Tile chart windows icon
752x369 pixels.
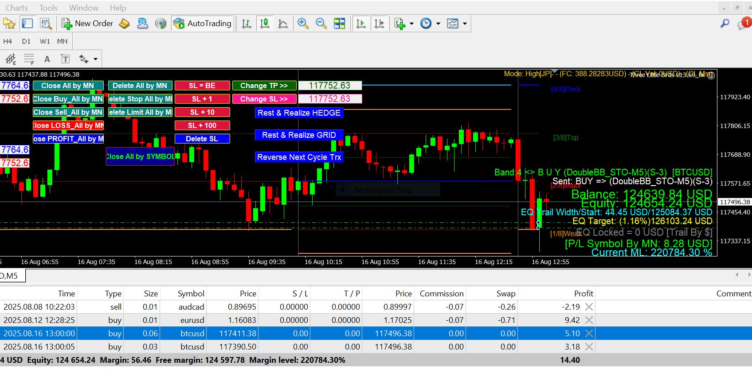(x=340, y=23)
